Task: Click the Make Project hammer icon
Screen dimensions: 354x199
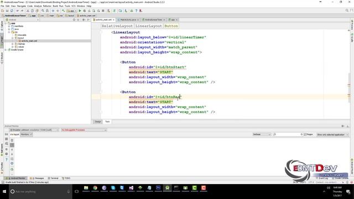Action: (x=64, y=11)
